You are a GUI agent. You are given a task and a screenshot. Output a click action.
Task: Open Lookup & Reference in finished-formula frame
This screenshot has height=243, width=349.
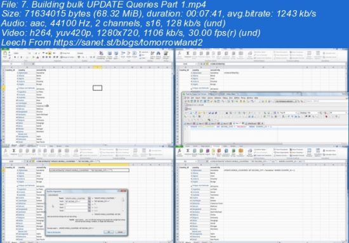(226, 152)
